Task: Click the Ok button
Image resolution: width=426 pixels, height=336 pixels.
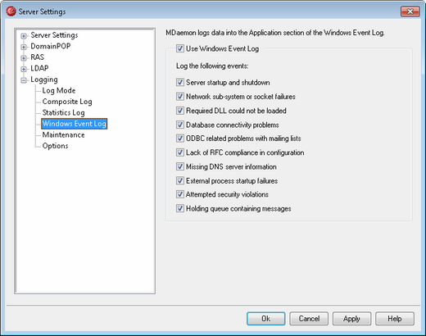Action: pos(266,319)
